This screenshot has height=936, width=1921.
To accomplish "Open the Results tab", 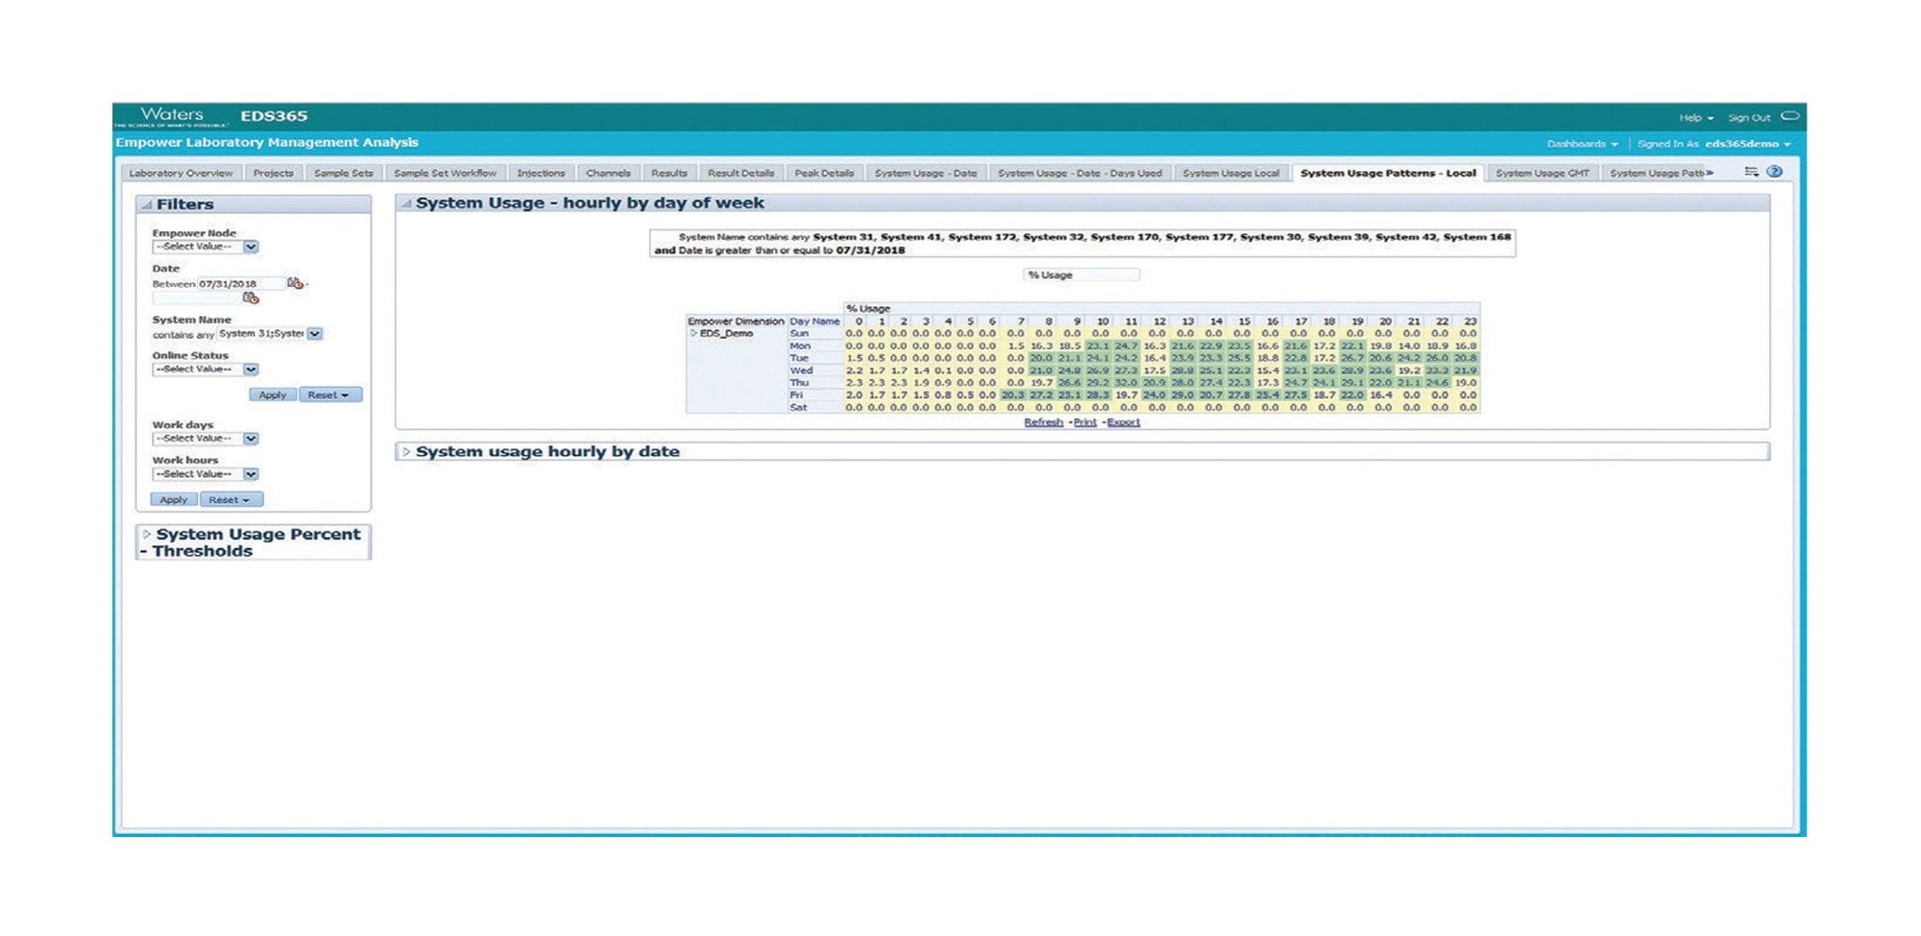I will pos(669,173).
